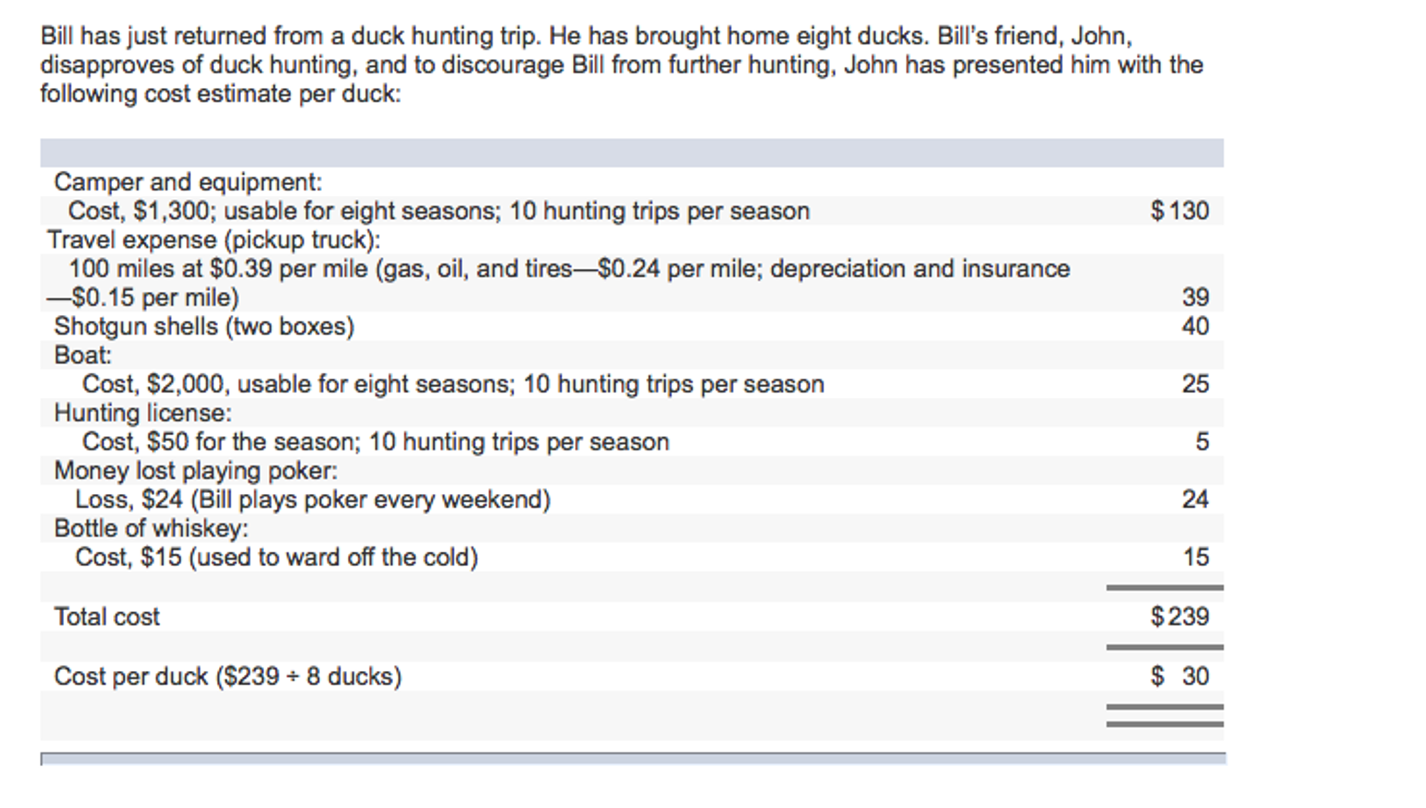Click the Hunting license heading
The width and height of the screenshot is (1426, 808).
pyautogui.click(x=143, y=413)
